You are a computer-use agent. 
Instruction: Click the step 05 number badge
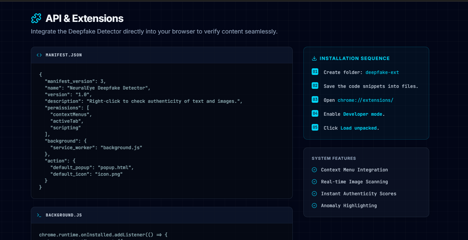[x=315, y=127]
